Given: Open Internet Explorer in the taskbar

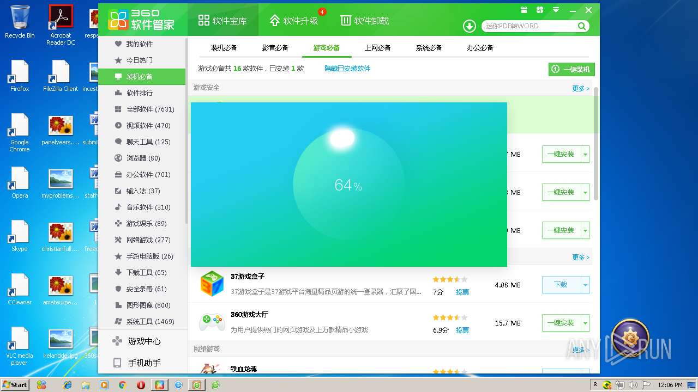Looking at the screenshot, I should click(x=68, y=385).
